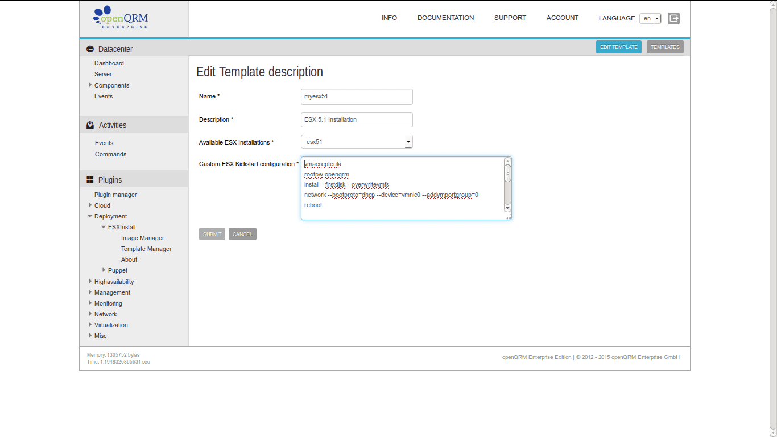777x437 pixels.
Task: Click the Custom ESX Kickstart configuration label
Action: coord(249,164)
